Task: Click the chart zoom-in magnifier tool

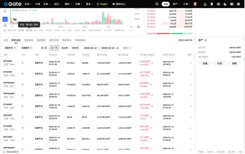Action: click(5, 11)
